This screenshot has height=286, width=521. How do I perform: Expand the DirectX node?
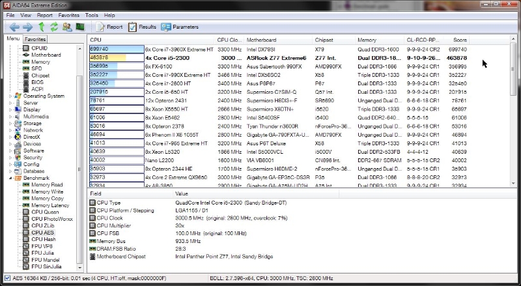click(10, 137)
